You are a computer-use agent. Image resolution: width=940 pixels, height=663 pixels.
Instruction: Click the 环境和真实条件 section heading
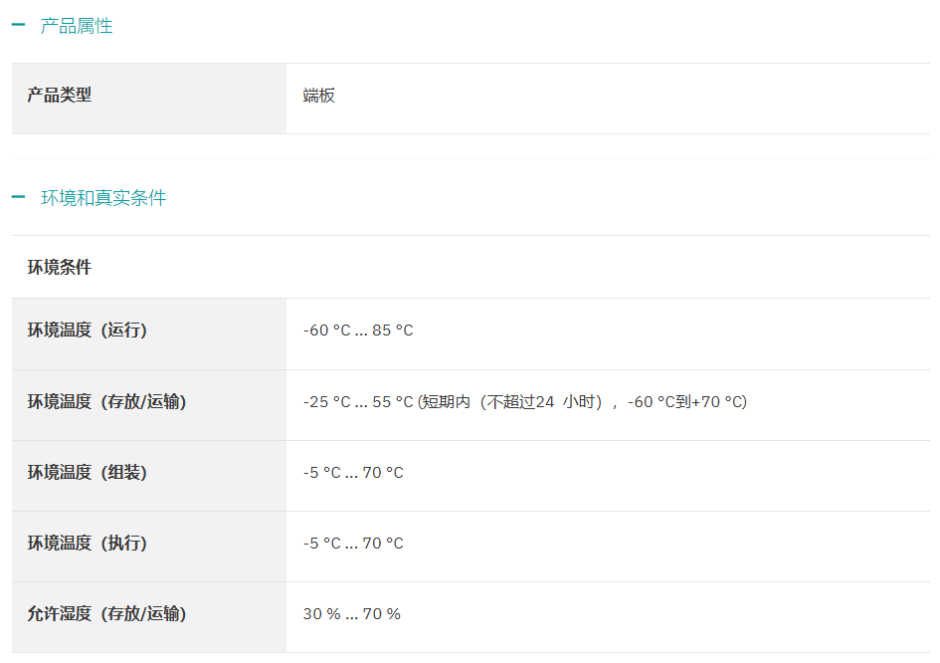point(103,197)
